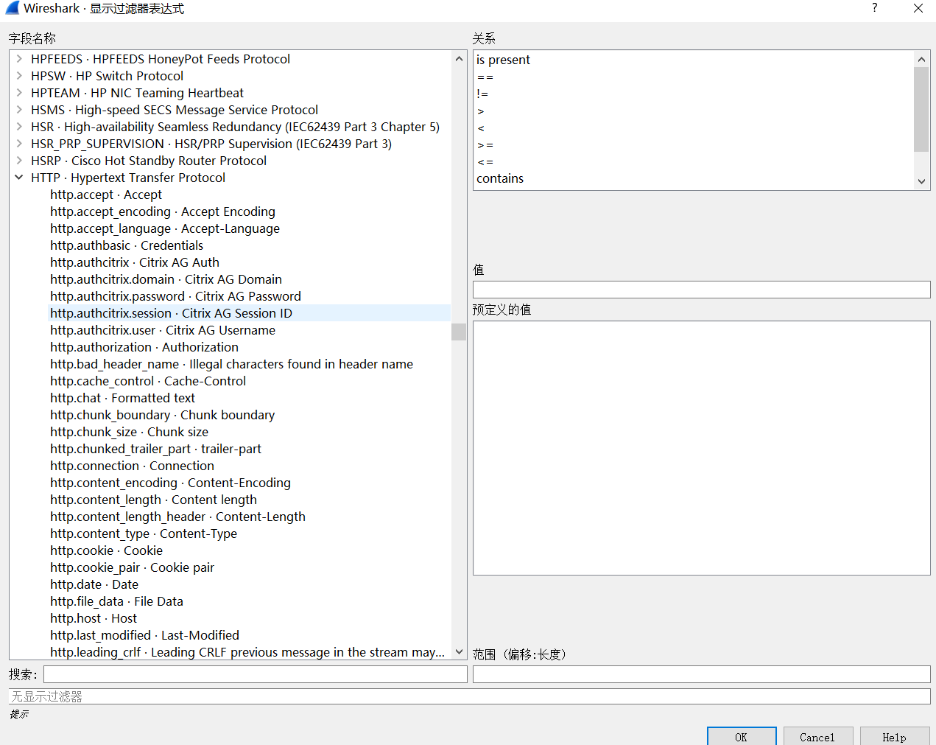Click the range offset:length input field
This screenshot has height=745, width=936.
(701, 674)
